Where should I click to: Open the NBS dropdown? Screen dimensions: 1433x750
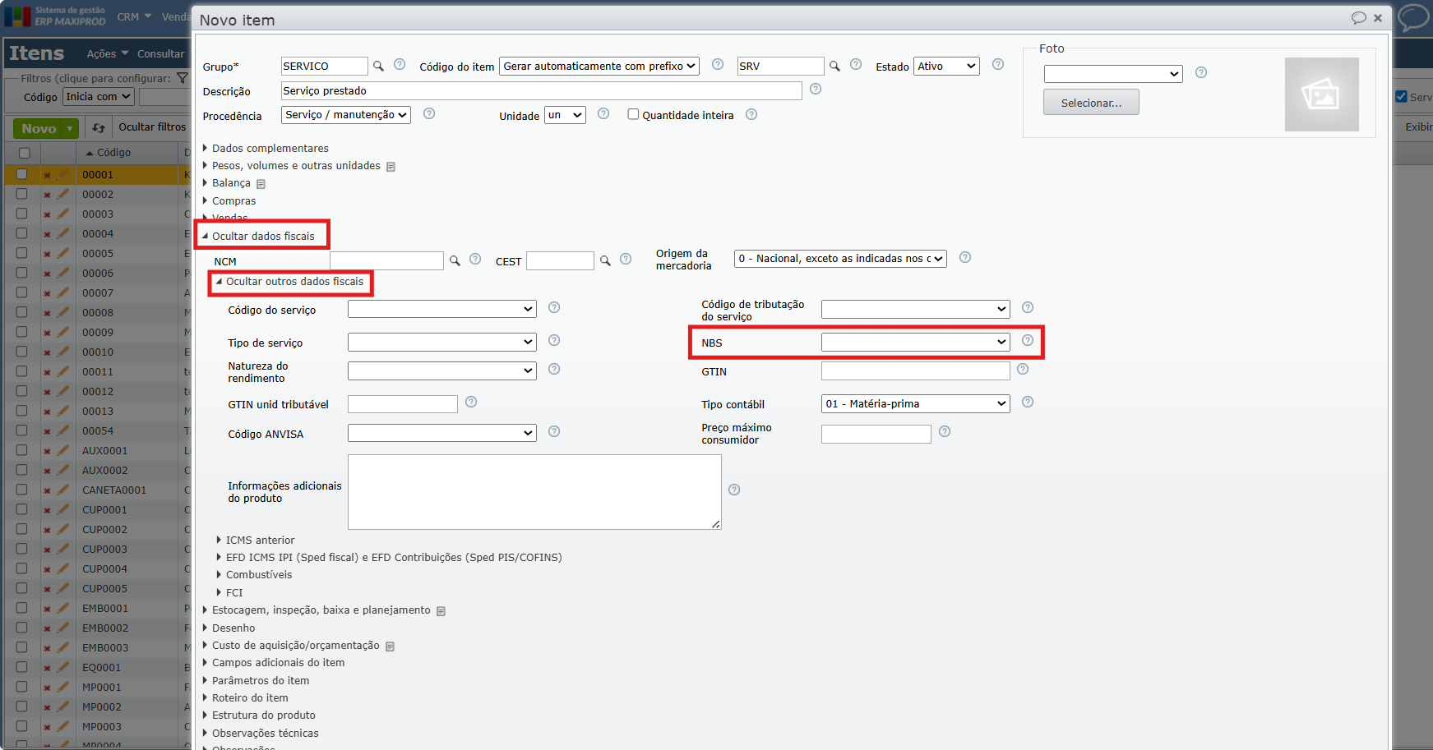click(915, 342)
